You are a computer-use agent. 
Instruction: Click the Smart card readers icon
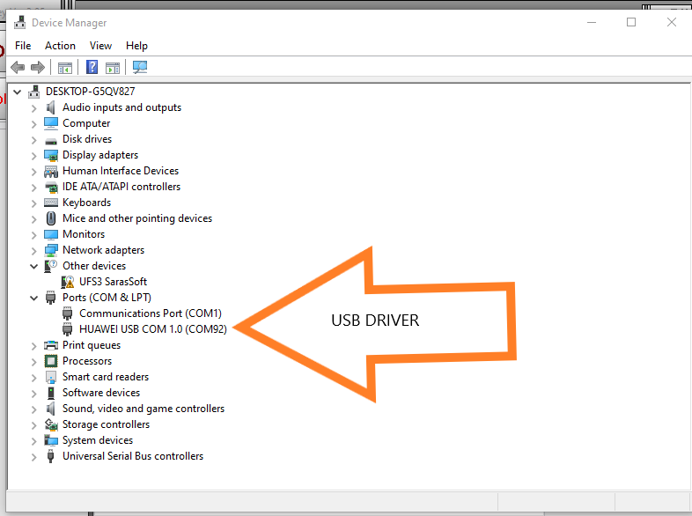pyautogui.click(x=51, y=377)
